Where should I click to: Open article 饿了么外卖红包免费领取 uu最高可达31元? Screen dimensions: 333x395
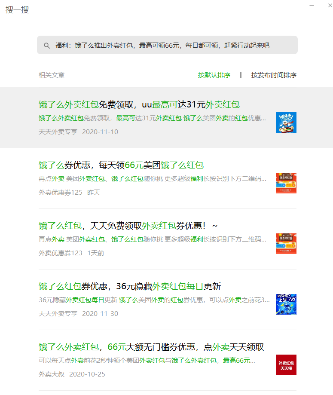[139, 104]
